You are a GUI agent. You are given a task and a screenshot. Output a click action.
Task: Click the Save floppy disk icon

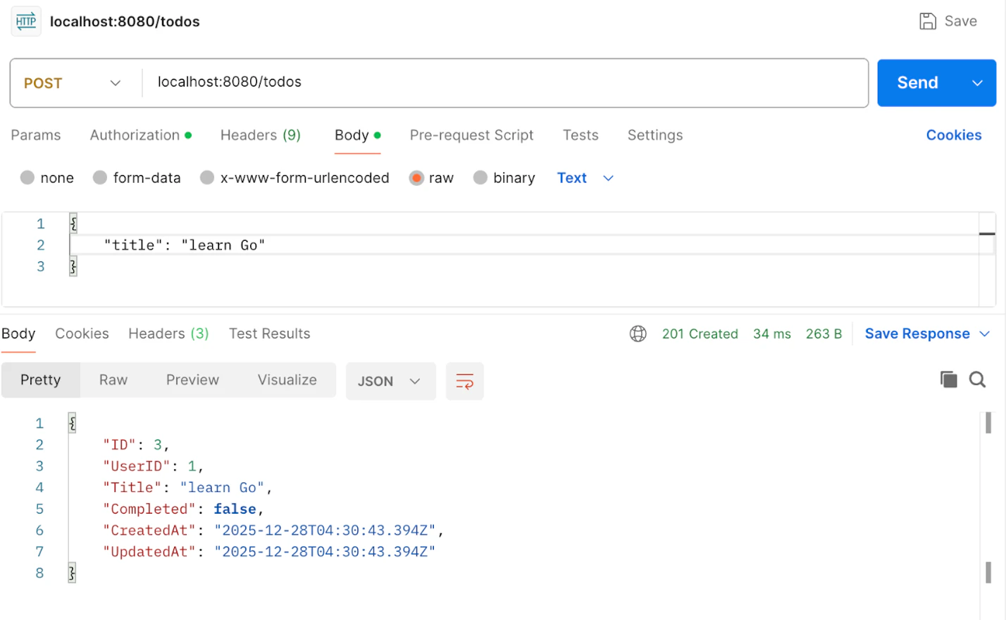coord(928,21)
